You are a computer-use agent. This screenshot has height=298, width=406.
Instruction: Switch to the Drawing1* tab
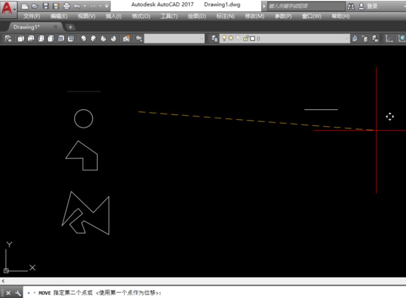coord(26,27)
